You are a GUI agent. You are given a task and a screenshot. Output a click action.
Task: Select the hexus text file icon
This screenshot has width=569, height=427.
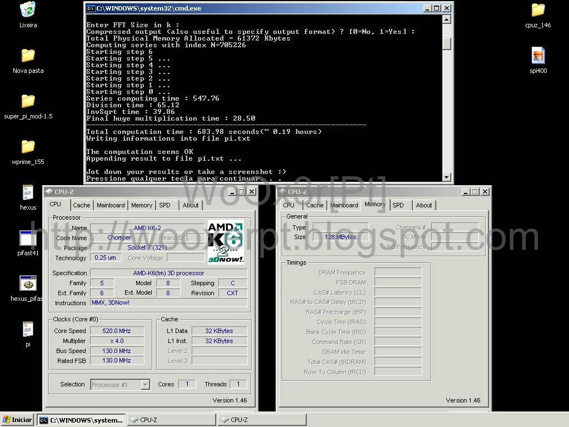(x=28, y=192)
